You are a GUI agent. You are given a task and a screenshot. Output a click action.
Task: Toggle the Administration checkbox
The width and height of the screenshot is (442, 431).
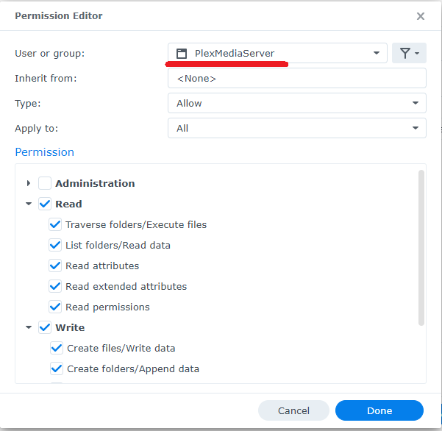[x=45, y=183]
